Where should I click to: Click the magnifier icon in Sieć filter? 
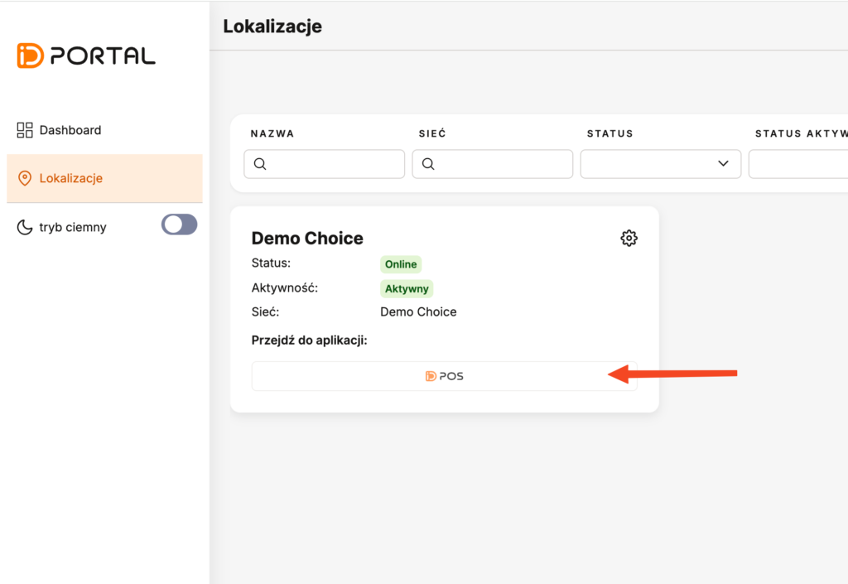[x=428, y=164]
